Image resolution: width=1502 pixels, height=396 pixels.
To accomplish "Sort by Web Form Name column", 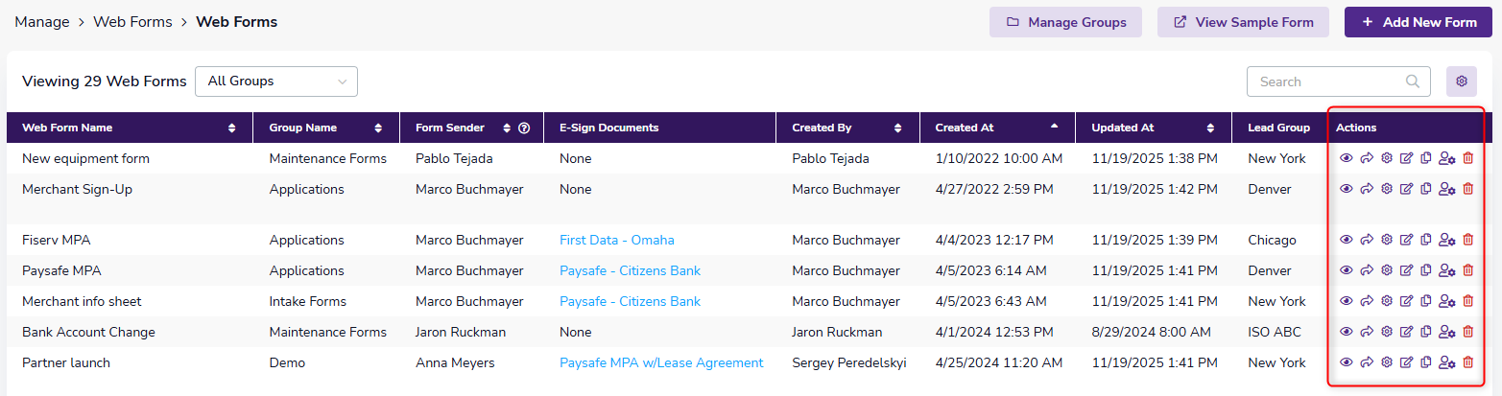I will pyautogui.click(x=232, y=128).
